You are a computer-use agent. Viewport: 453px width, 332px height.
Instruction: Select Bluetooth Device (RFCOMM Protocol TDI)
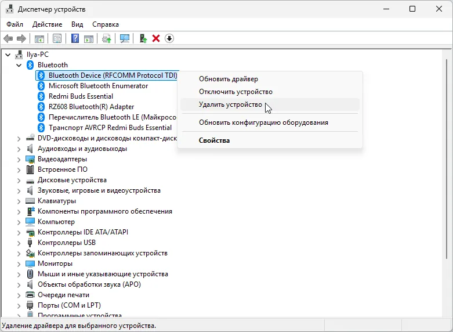point(107,75)
